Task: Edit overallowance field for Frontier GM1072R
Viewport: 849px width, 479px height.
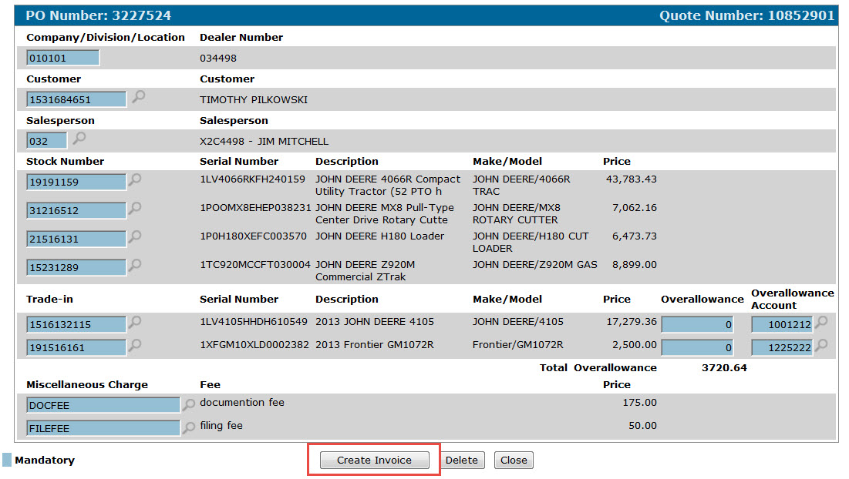Action: pyautogui.click(x=697, y=347)
